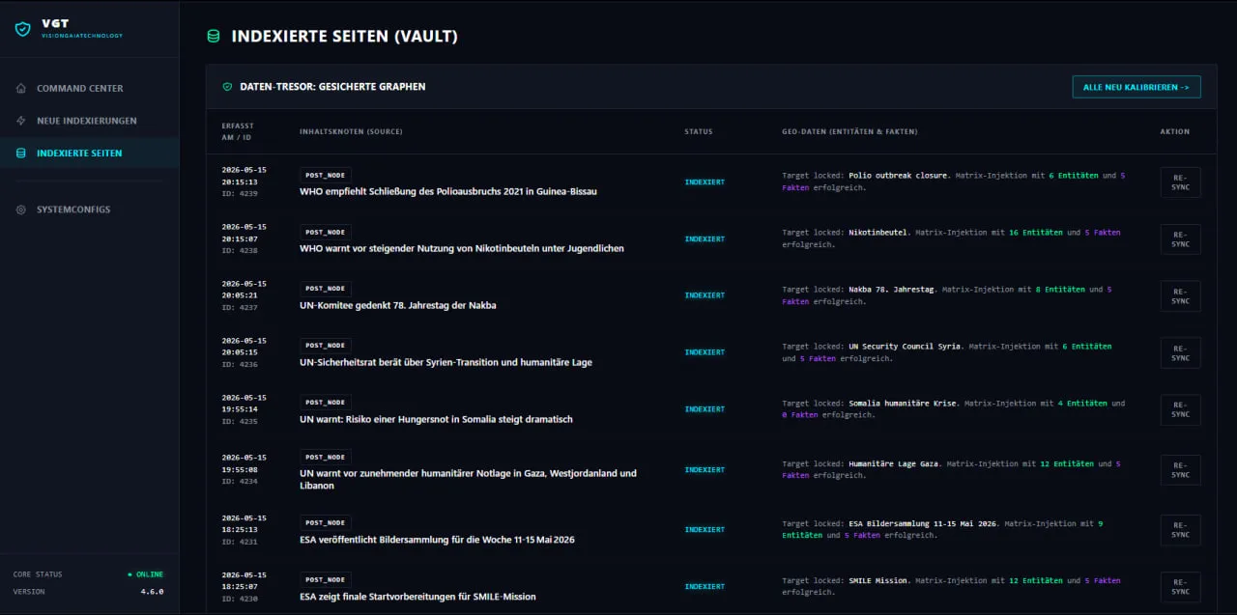Click Indexiert status of ID 4239 row
Image resolution: width=1237 pixels, height=615 pixels.
[x=705, y=182]
